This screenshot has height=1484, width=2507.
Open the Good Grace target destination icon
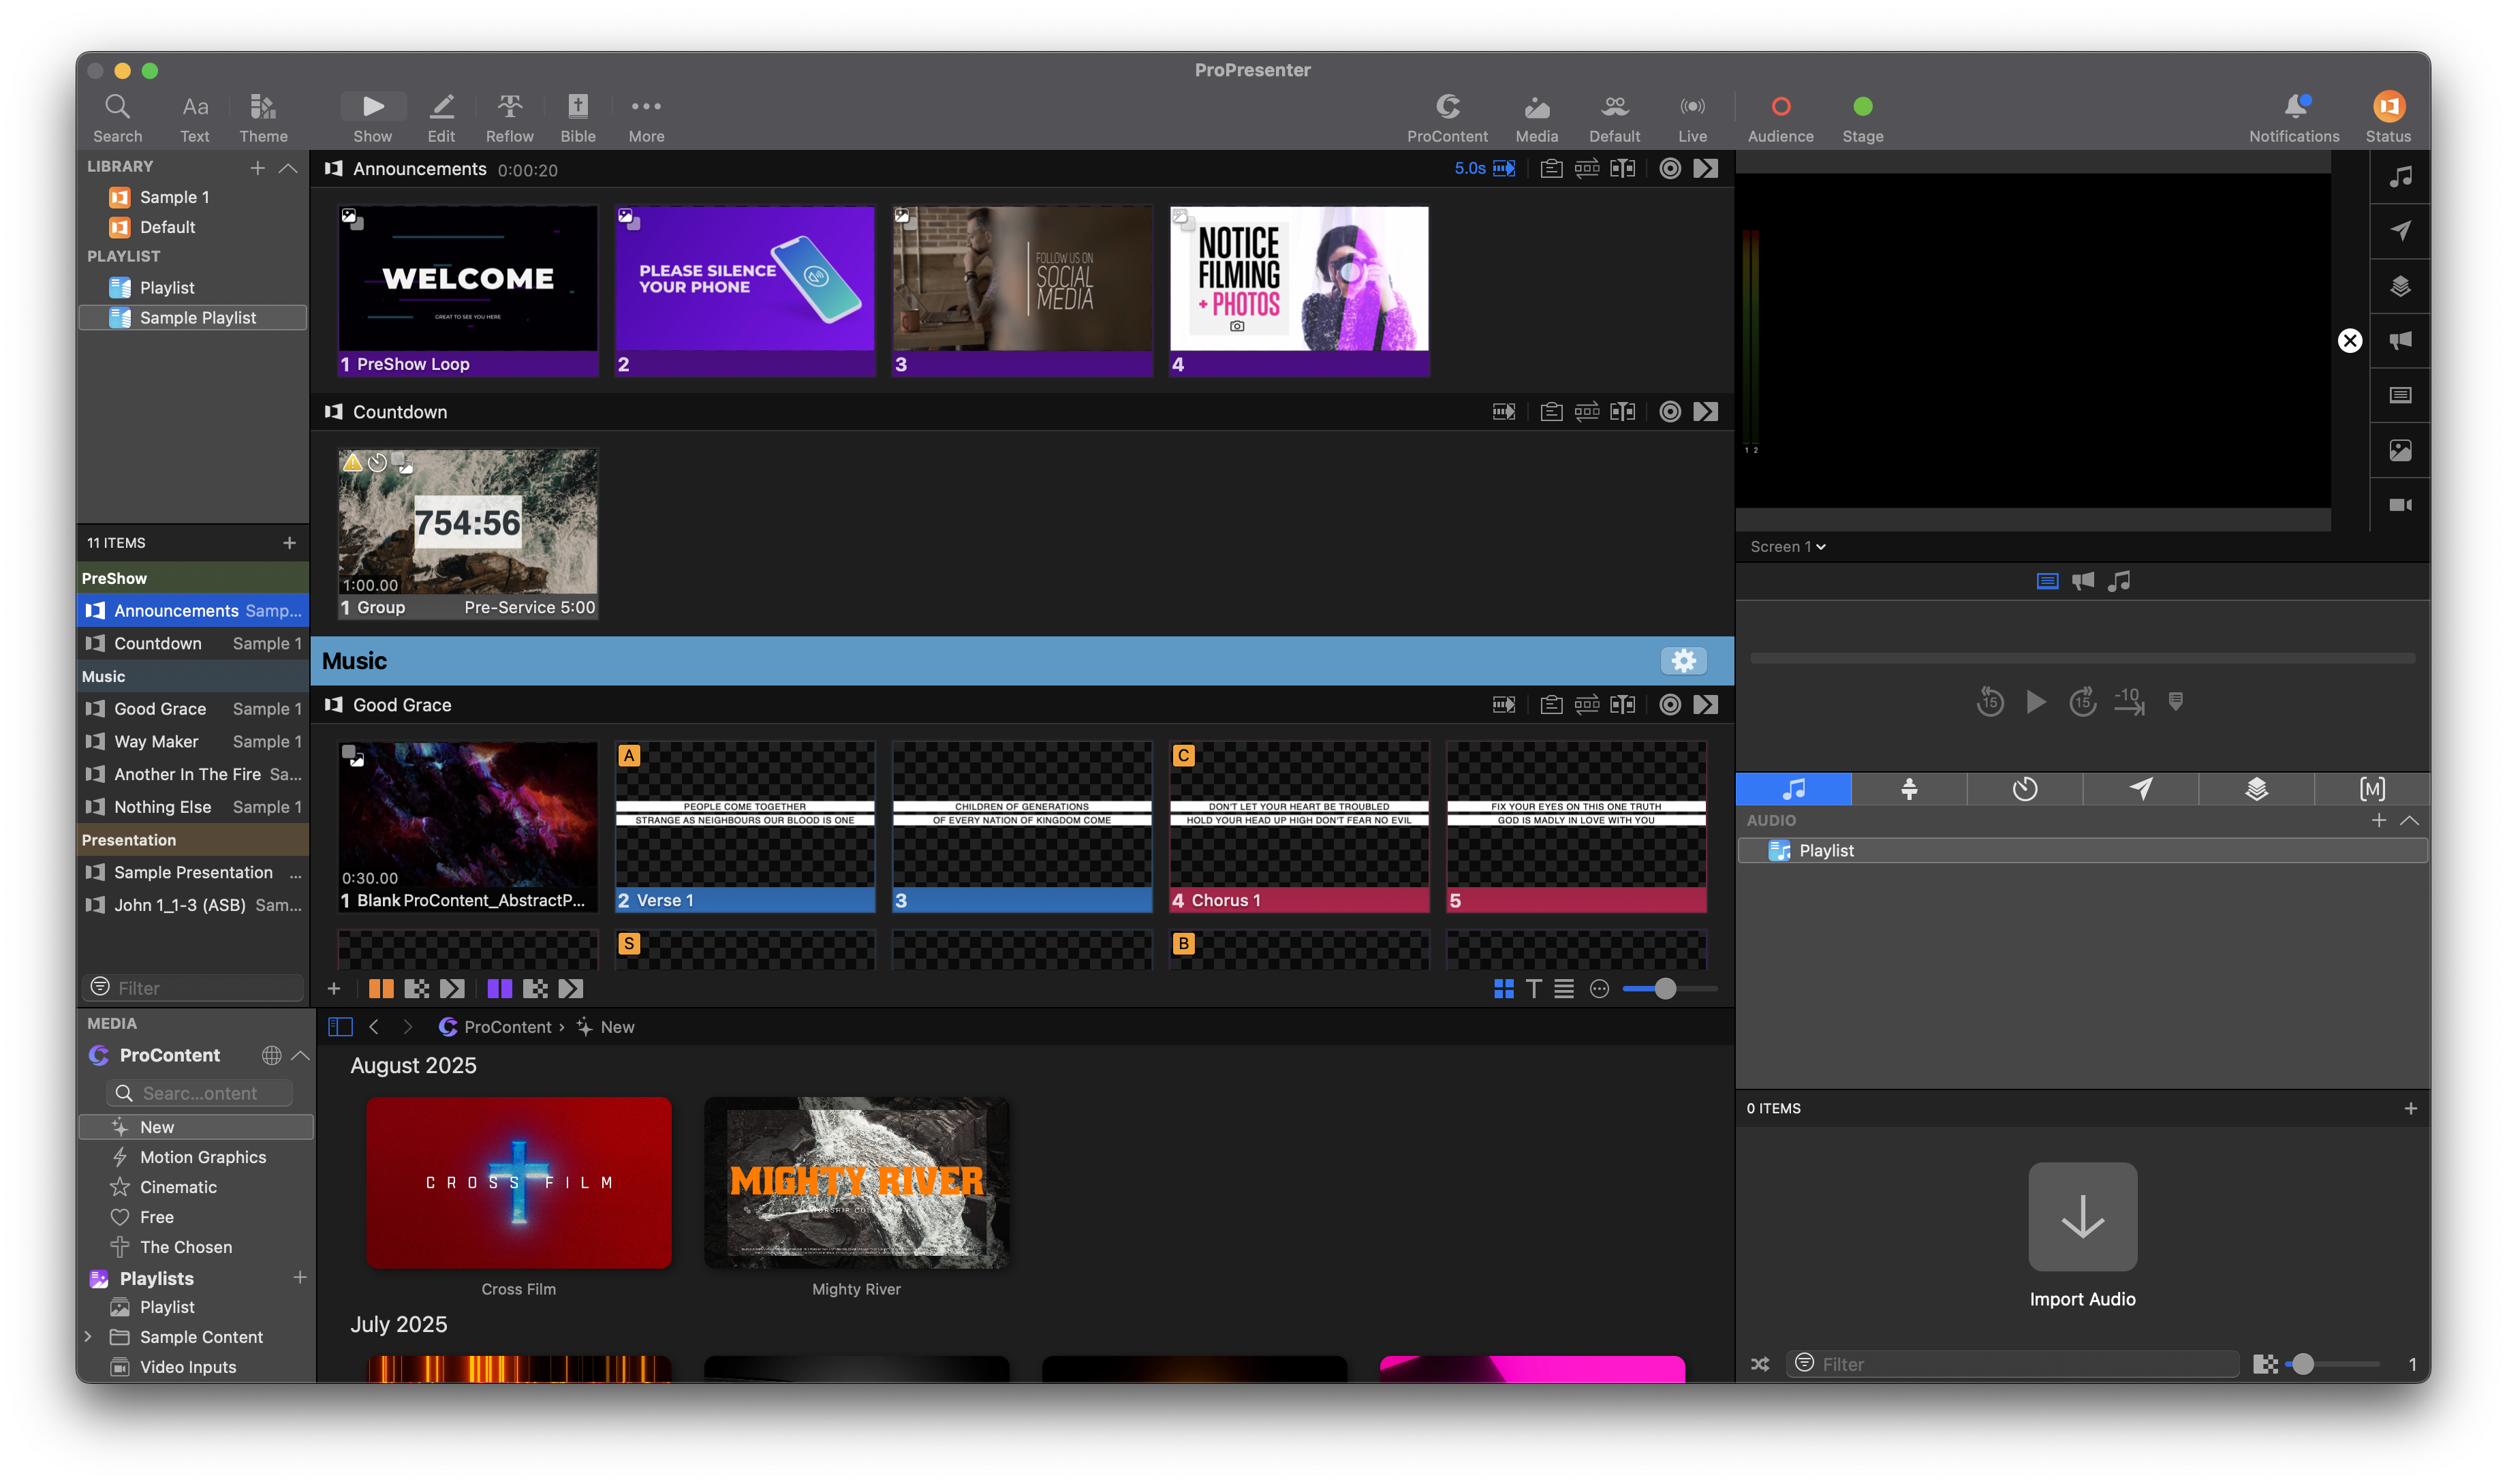click(1669, 704)
